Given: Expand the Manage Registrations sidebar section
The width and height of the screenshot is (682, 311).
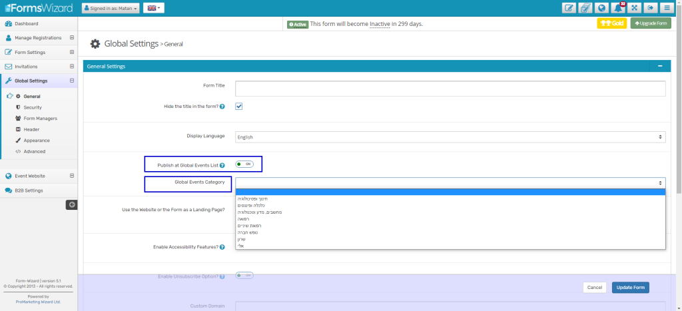Looking at the screenshot, I should coord(71,38).
